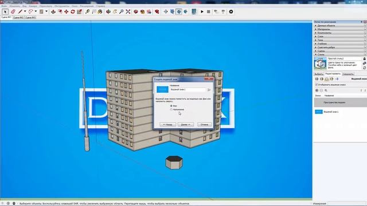The width and height of the screenshot is (367, 206).
Task: Open Background settings in style editor
Action: tap(327, 79)
